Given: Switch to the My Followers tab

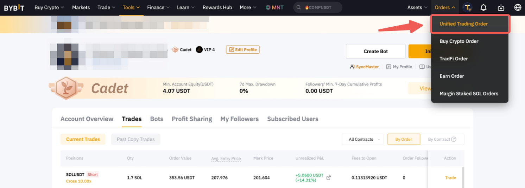Looking at the screenshot, I should 239,119.
